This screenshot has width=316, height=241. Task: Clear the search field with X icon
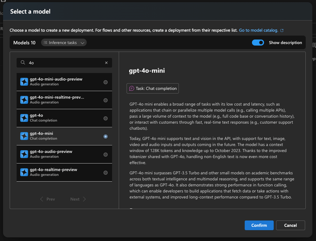pos(106,63)
